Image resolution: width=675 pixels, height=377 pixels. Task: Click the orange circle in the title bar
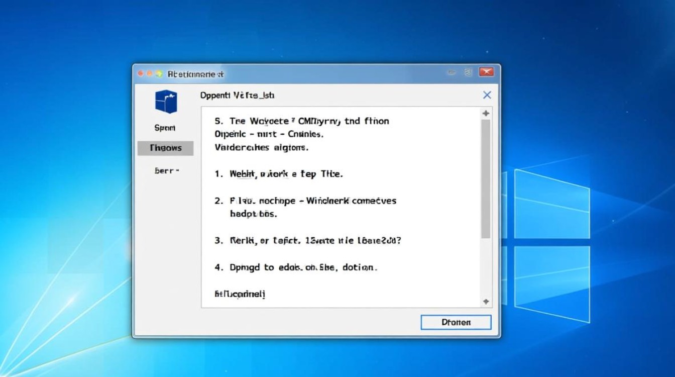click(x=150, y=73)
